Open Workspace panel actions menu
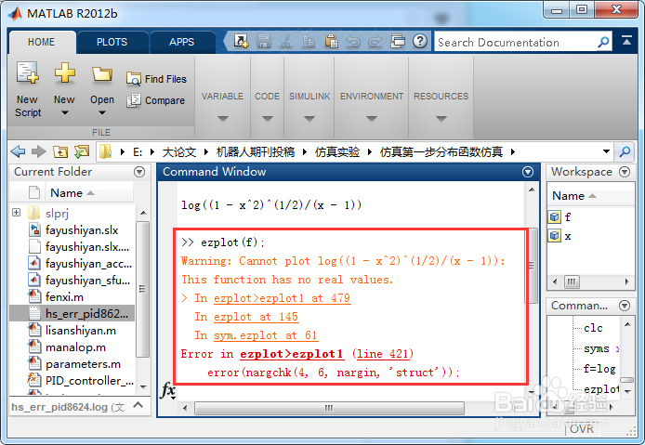The width and height of the screenshot is (645, 445). (x=625, y=172)
